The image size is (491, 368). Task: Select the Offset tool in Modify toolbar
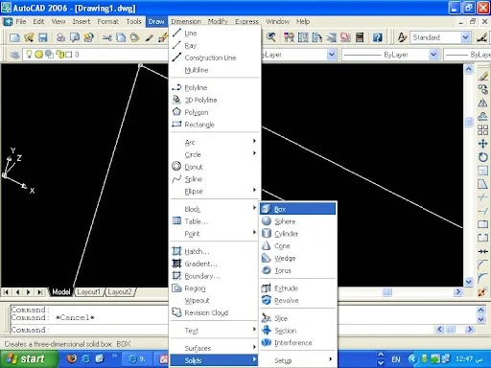[x=482, y=117]
